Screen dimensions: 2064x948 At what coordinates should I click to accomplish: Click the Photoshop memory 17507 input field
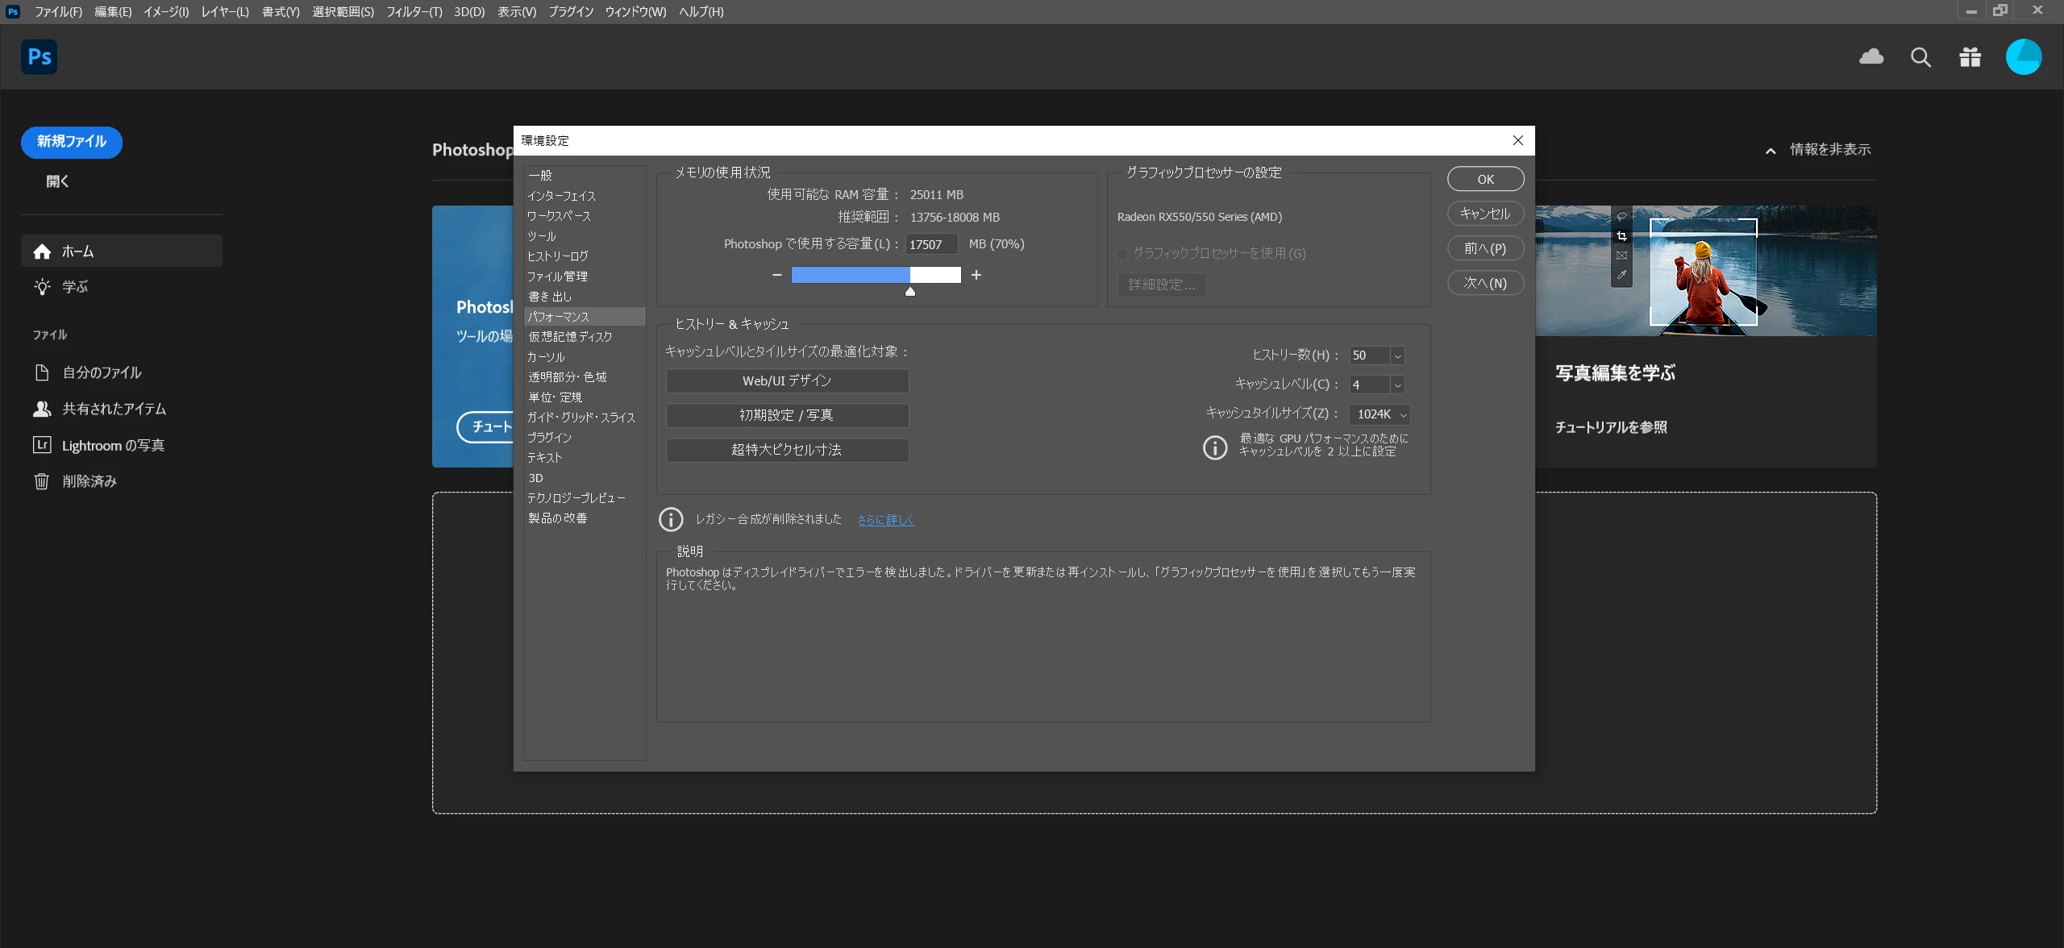(x=931, y=244)
